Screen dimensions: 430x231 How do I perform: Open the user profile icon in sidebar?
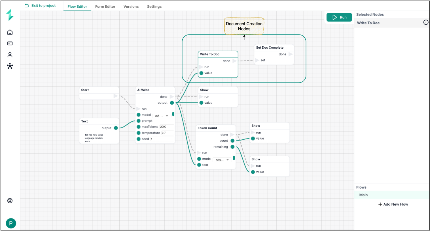pos(10,55)
